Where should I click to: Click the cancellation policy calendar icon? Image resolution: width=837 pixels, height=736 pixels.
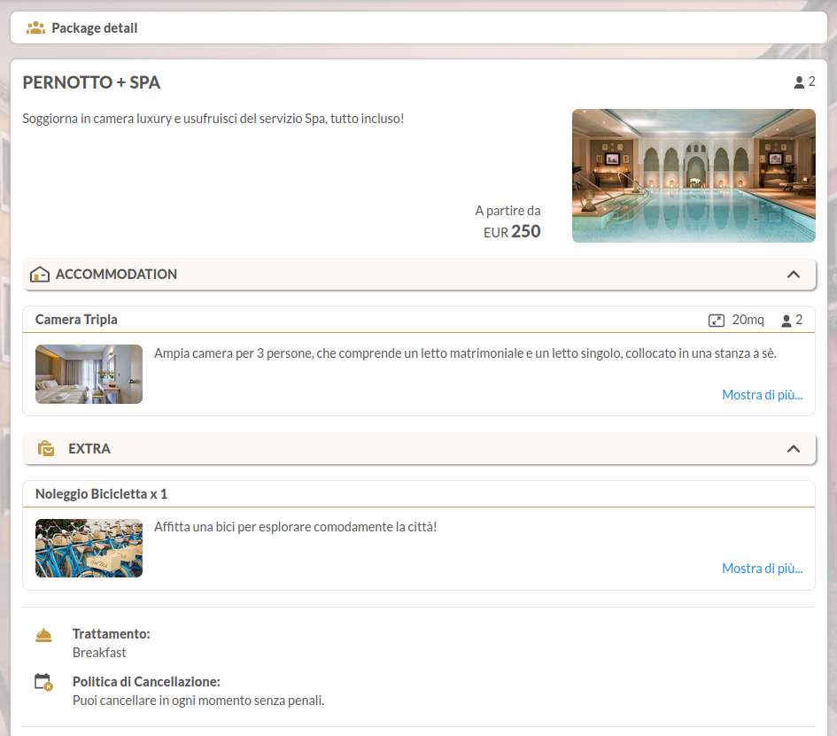pyautogui.click(x=43, y=682)
